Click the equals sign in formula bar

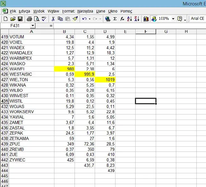51,26
